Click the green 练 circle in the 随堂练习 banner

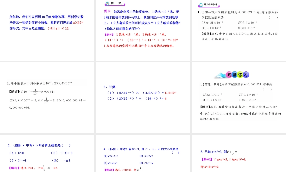[240, 74]
